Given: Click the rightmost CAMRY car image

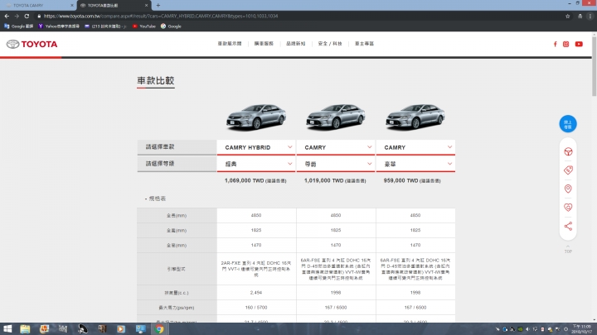Looking at the screenshot, I should 415,117.
